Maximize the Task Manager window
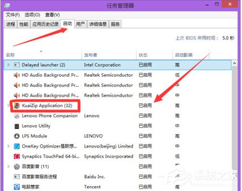Screen dimensions: 242x191 pyautogui.click(x=217, y=4)
